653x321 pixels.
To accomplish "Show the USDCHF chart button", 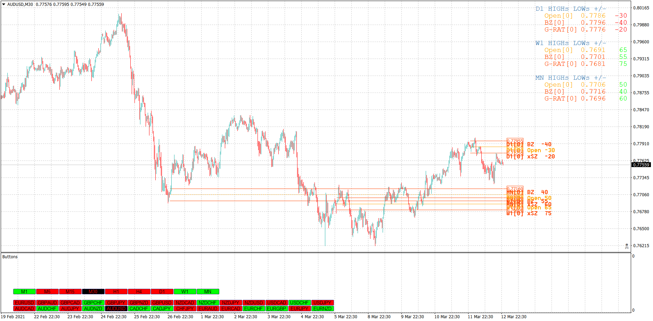I will click(x=300, y=303).
